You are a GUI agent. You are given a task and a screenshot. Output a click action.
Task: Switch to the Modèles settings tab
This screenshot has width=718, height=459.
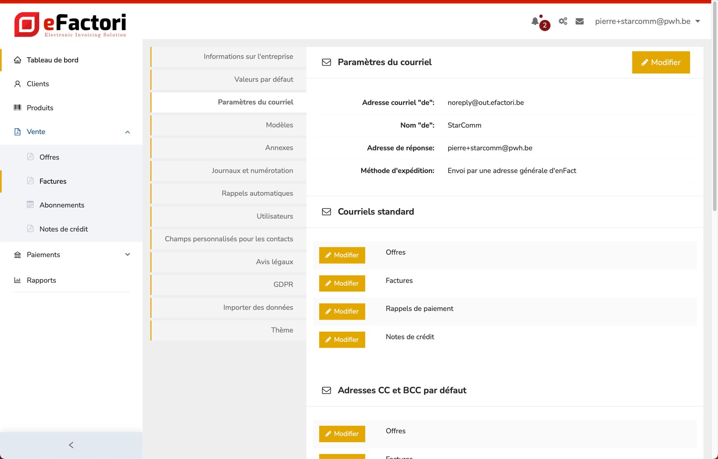279,125
